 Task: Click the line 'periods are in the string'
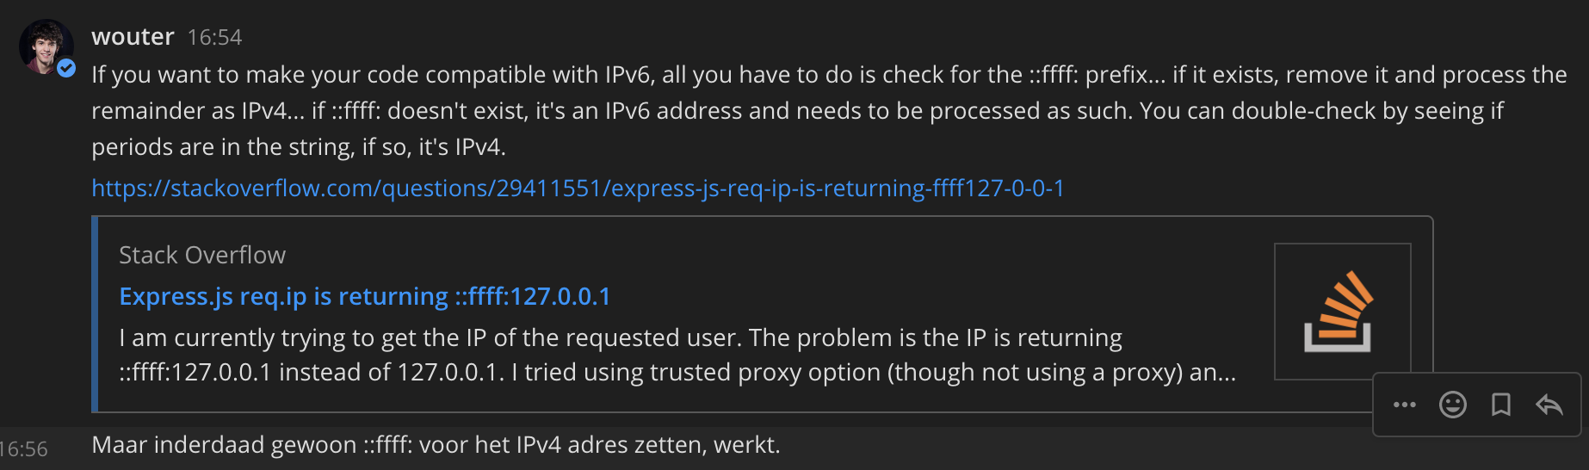point(298,147)
